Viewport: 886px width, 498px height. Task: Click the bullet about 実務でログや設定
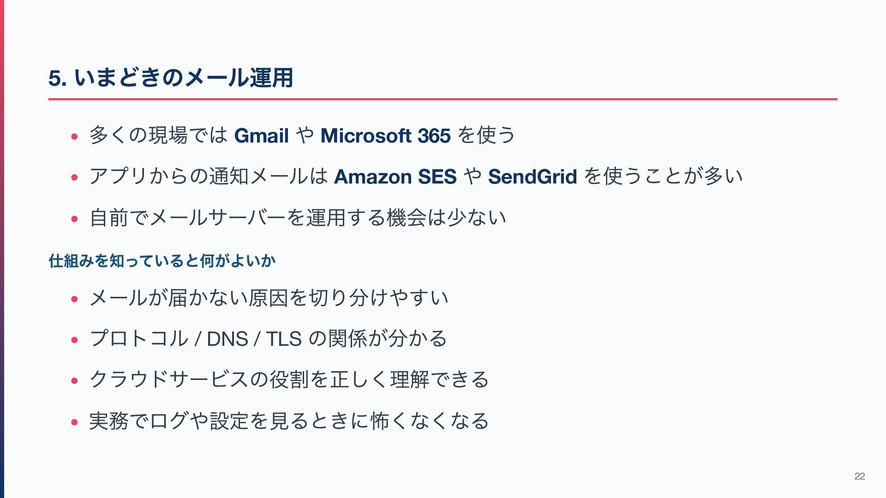[x=289, y=421]
